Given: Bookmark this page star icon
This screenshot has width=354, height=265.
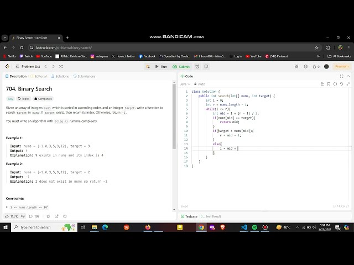Looking at the screenshot, I should coord(316,48).
